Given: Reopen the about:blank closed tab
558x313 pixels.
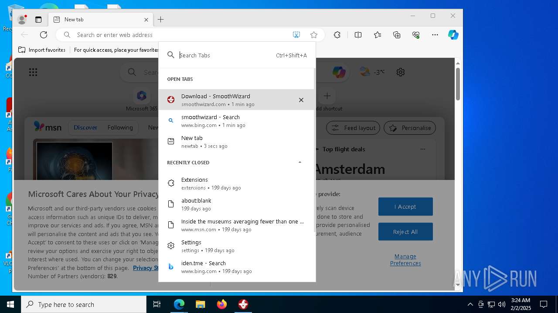Looking at the screenshot, I should click(236, 204).
